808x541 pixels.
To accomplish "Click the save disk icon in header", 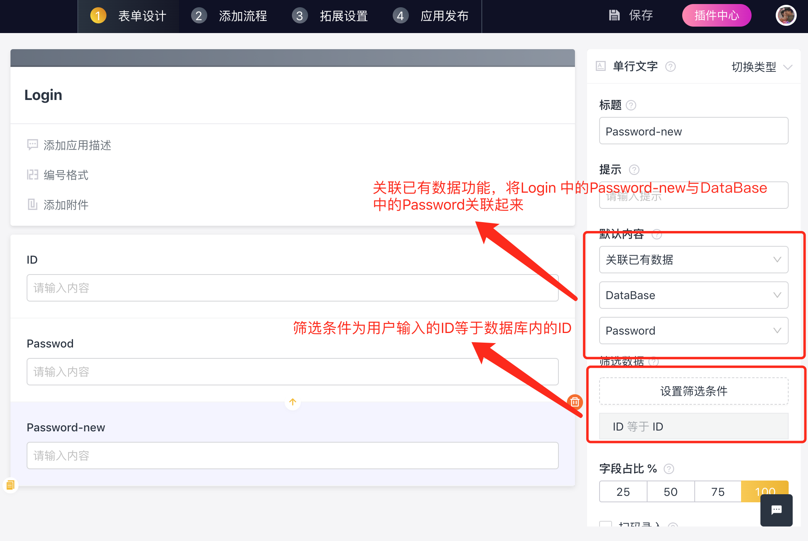I will tap(614, 15).
